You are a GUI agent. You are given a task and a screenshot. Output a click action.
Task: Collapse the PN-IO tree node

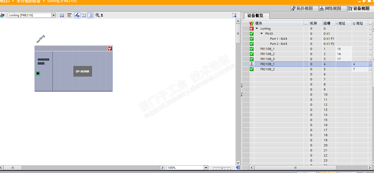point(262,34)
